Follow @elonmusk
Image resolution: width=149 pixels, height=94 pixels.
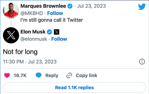click(x=59, y=39)
